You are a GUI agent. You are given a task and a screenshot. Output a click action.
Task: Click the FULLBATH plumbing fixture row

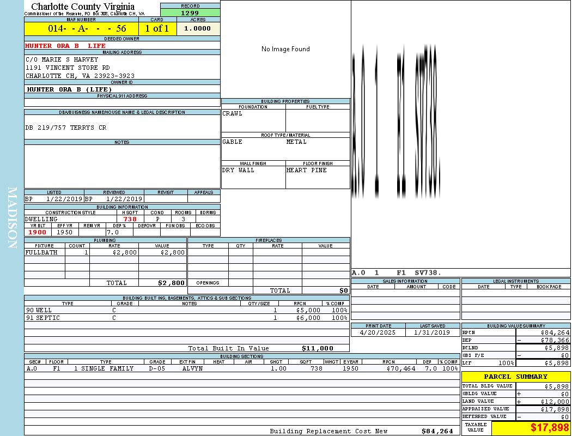coord(105,253)
